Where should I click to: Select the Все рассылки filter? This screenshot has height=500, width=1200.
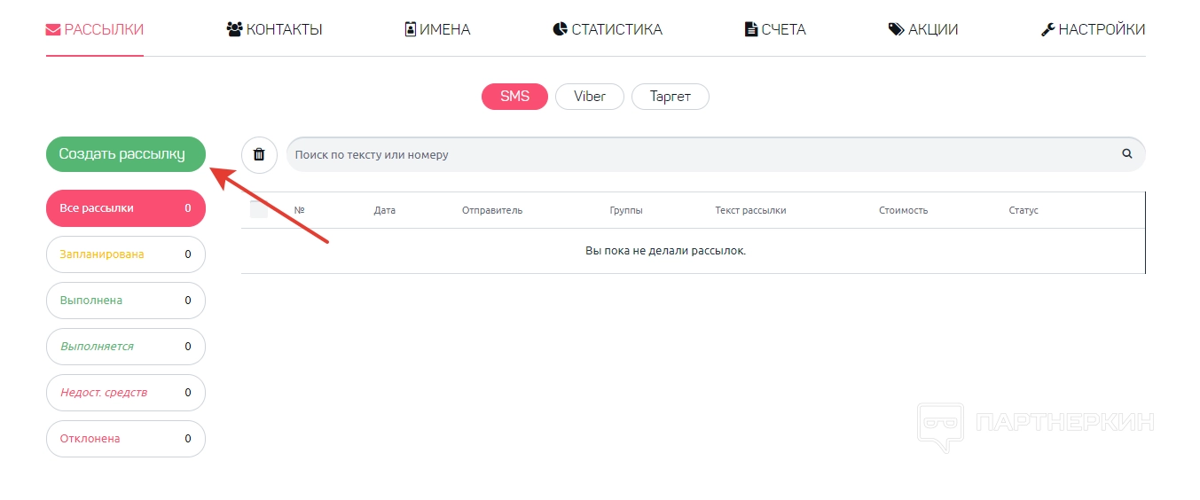[x=125, y=208]
